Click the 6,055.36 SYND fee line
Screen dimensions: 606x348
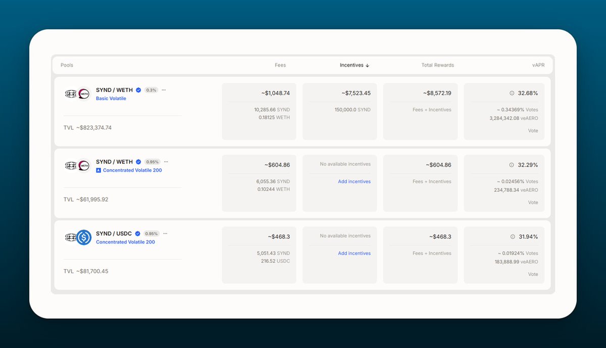pyautogui.click(x=273, y=181)
